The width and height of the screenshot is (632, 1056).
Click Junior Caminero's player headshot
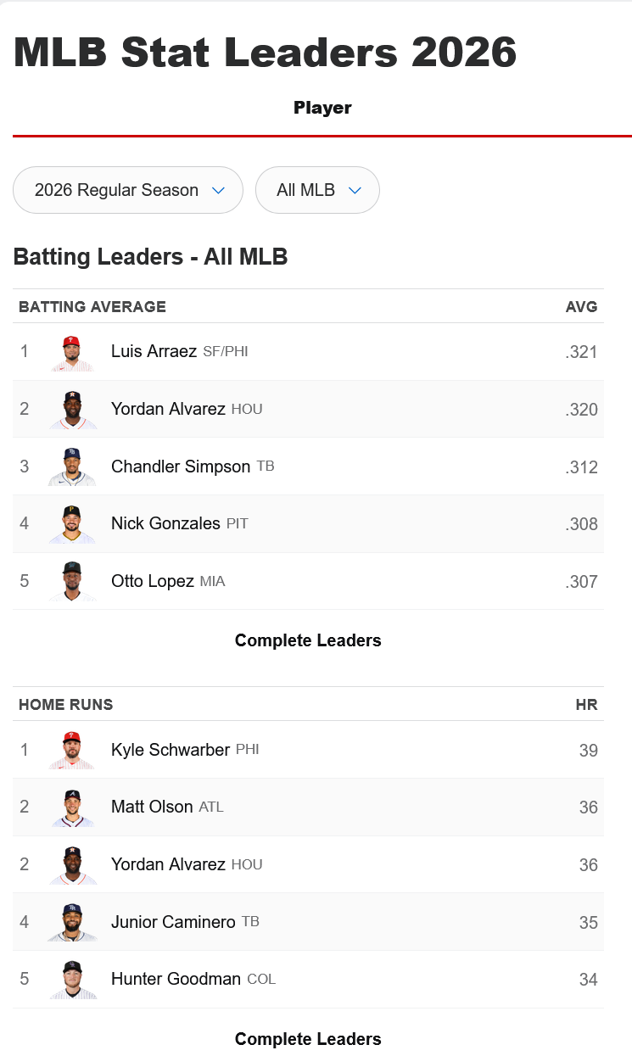pyautogui.click(x=72, y=923)
